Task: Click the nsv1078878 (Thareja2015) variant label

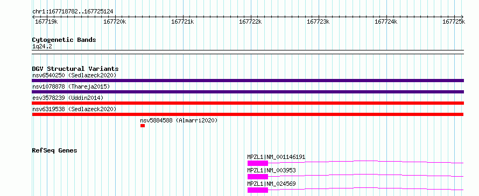Action: pyautogui.click(x=71, y=86)
